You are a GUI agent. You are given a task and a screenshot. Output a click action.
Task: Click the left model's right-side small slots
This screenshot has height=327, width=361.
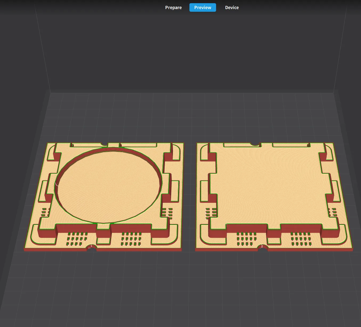(x=167, y=212)
